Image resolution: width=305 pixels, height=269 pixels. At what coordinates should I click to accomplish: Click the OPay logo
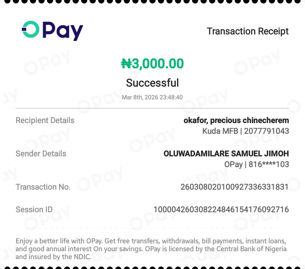53,30
